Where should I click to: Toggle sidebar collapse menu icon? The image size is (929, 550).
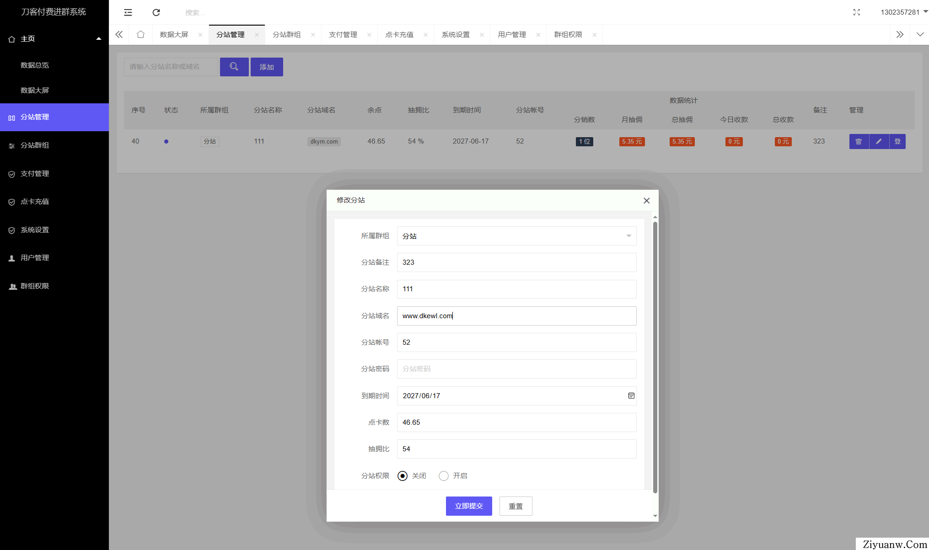coord(128,12)
